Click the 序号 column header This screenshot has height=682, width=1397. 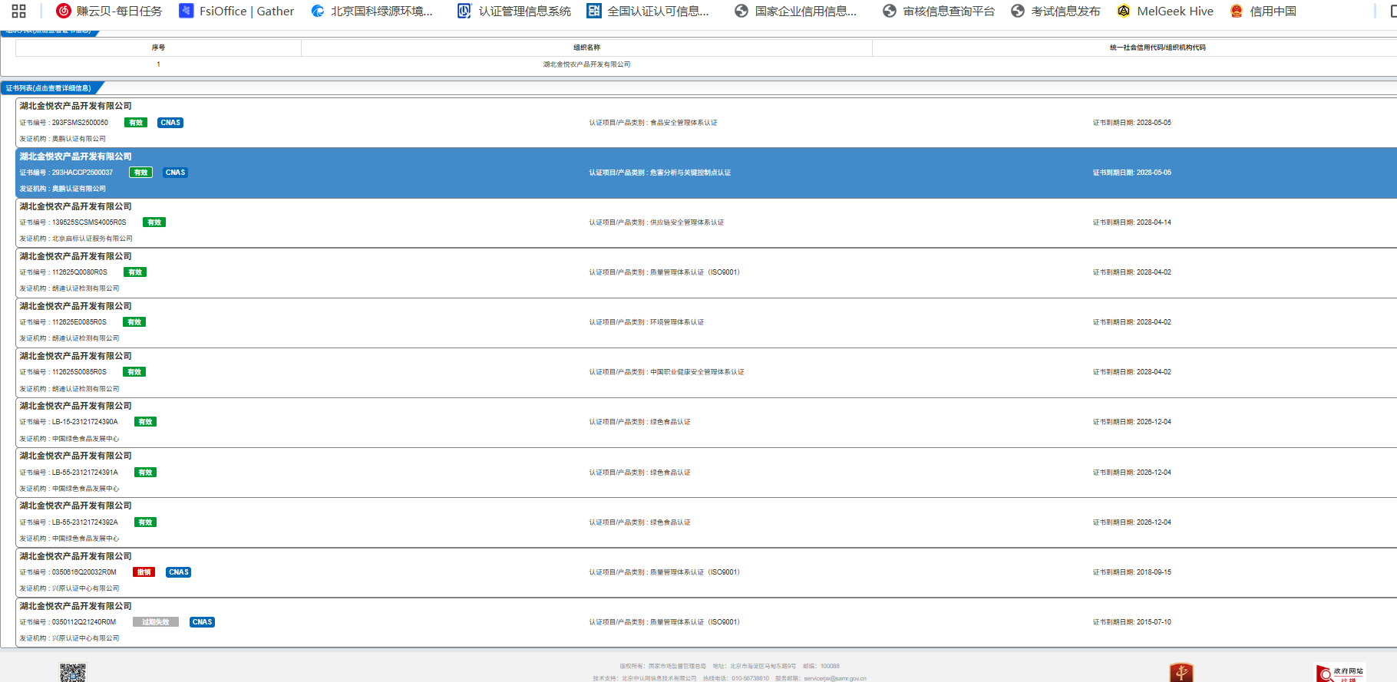(x=158, y=48)
